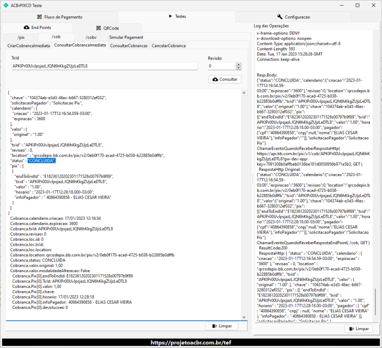Viewport: 382px width, 348px height.
Task: Click the "location" line in the JSON response
Action: (87, 156)
